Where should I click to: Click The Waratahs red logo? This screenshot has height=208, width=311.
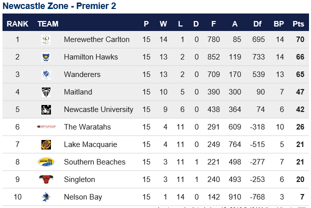[46, 126]
